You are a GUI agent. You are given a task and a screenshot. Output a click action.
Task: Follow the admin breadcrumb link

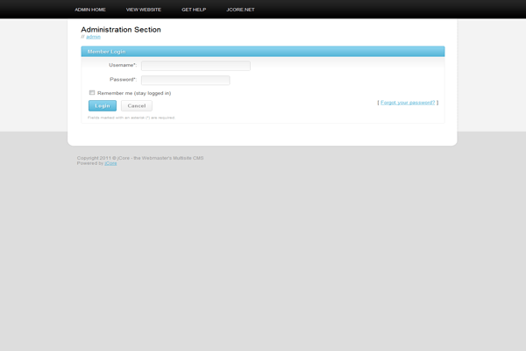click(93, 37)
